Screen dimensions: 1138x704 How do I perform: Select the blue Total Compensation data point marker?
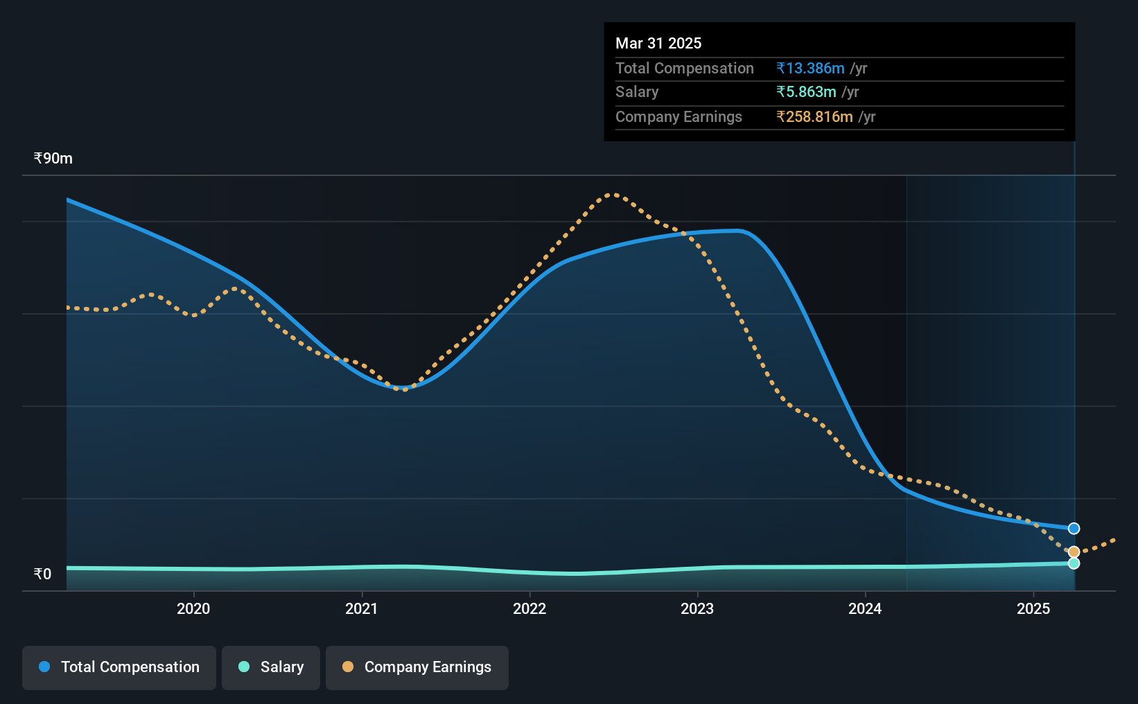pyautogui.click(x=1074, y=529)
